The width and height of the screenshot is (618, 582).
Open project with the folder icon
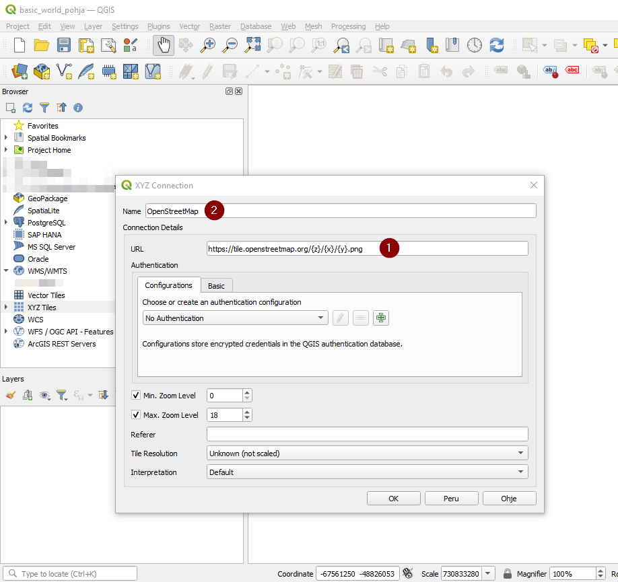[41, 45]
